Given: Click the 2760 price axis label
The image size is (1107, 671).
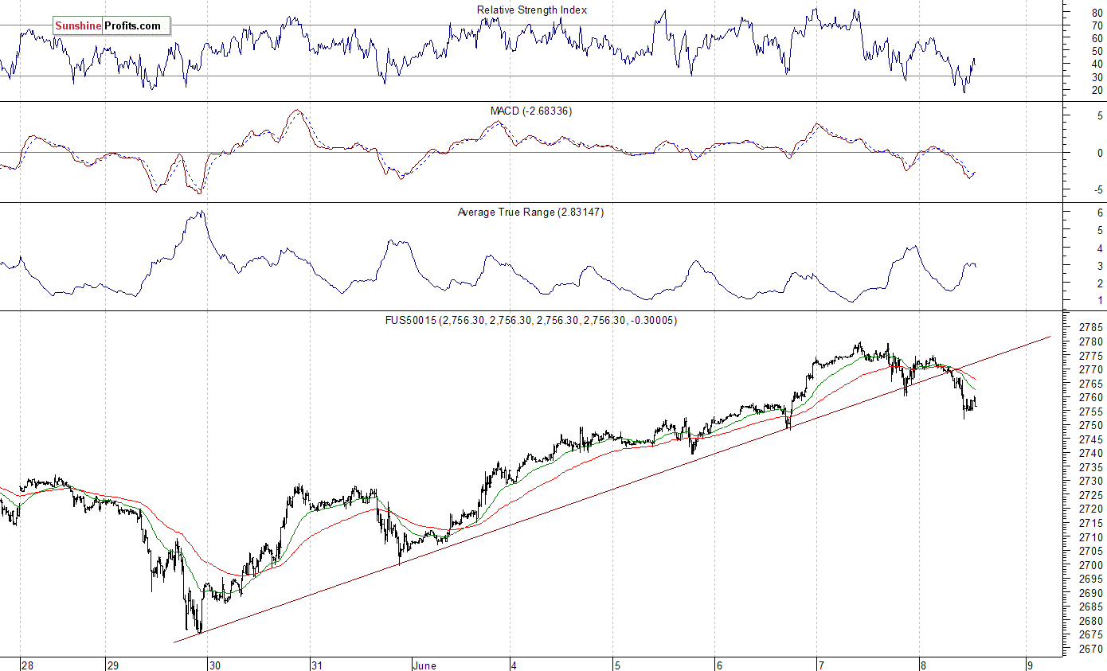Looking at the screenshot, I should click(1091, 397).
